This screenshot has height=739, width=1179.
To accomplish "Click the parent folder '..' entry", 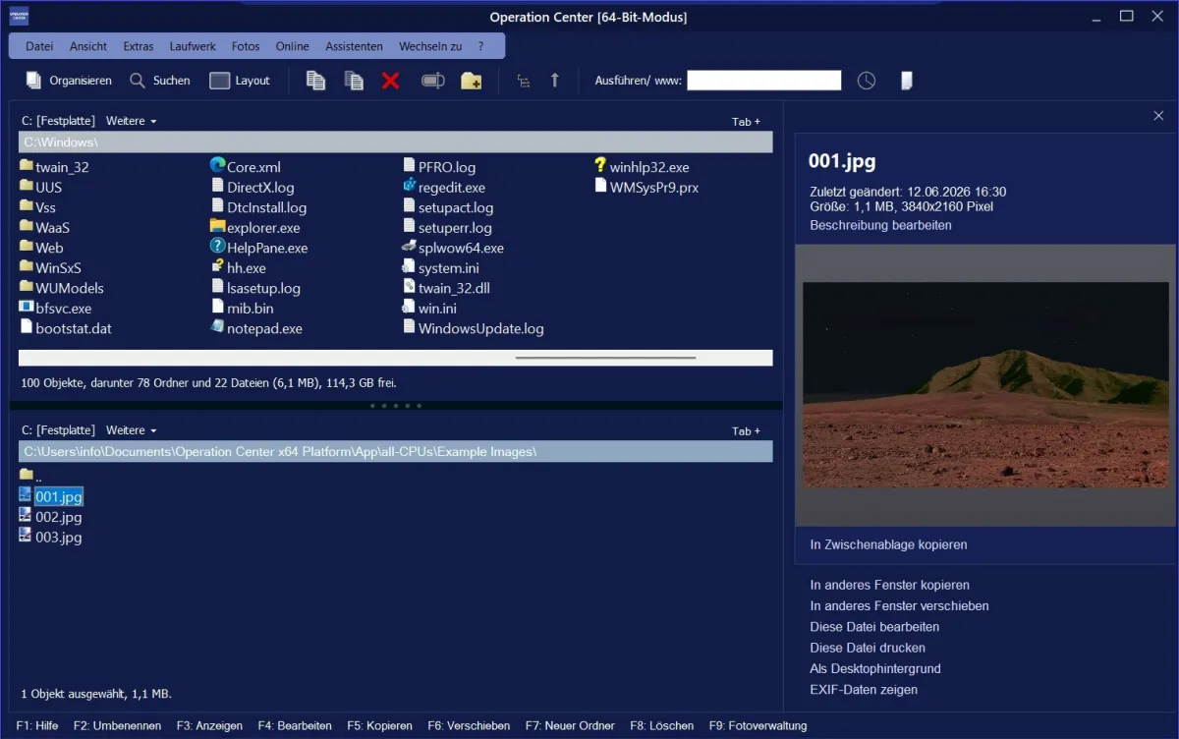I will (x=30, y=476).
